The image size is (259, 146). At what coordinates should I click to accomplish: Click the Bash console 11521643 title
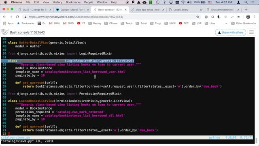pos(27,32)
